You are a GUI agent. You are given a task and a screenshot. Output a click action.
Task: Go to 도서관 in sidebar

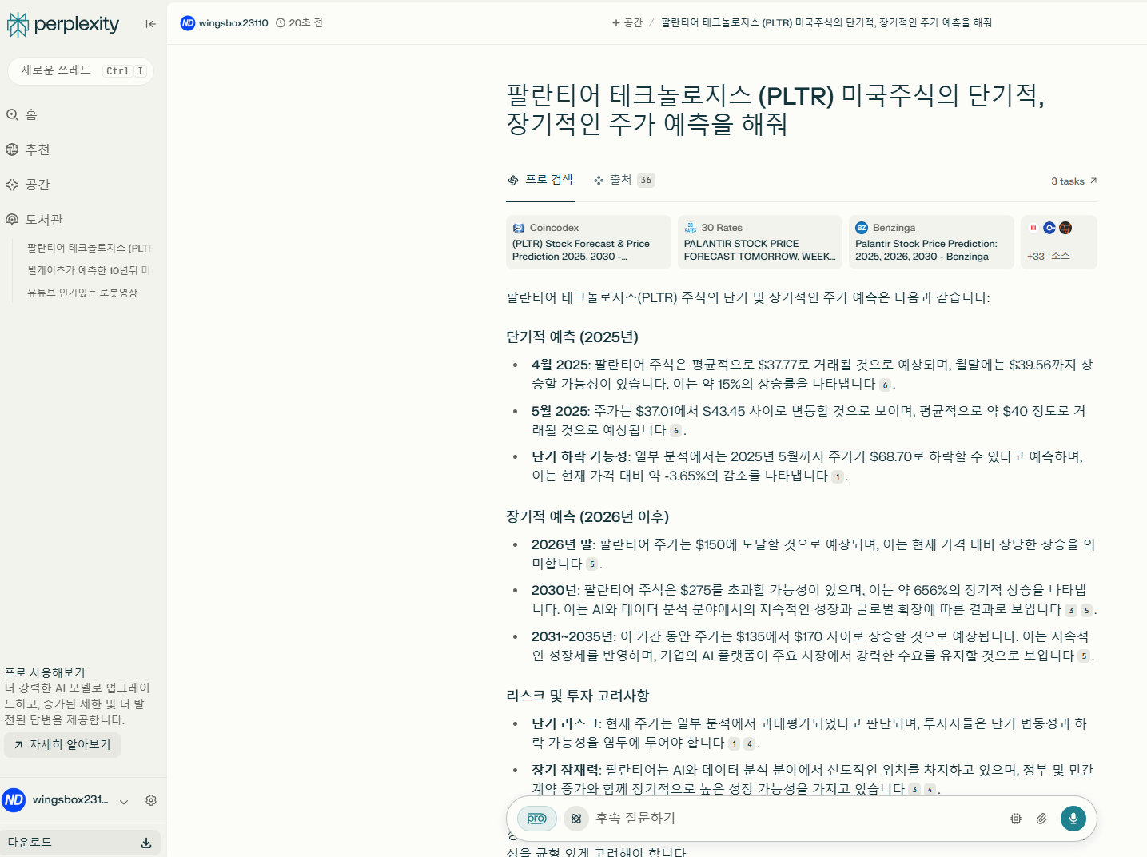pyautogui.click(x=44, y=220)
